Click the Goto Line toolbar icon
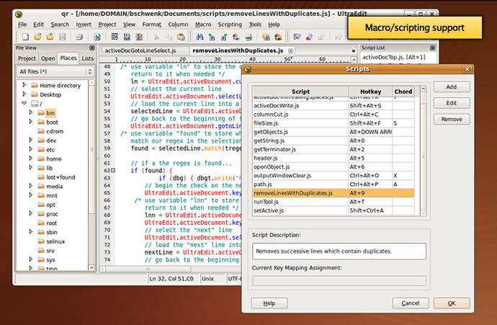This screenshot has width=497, height=325. (x=248, y=37)
